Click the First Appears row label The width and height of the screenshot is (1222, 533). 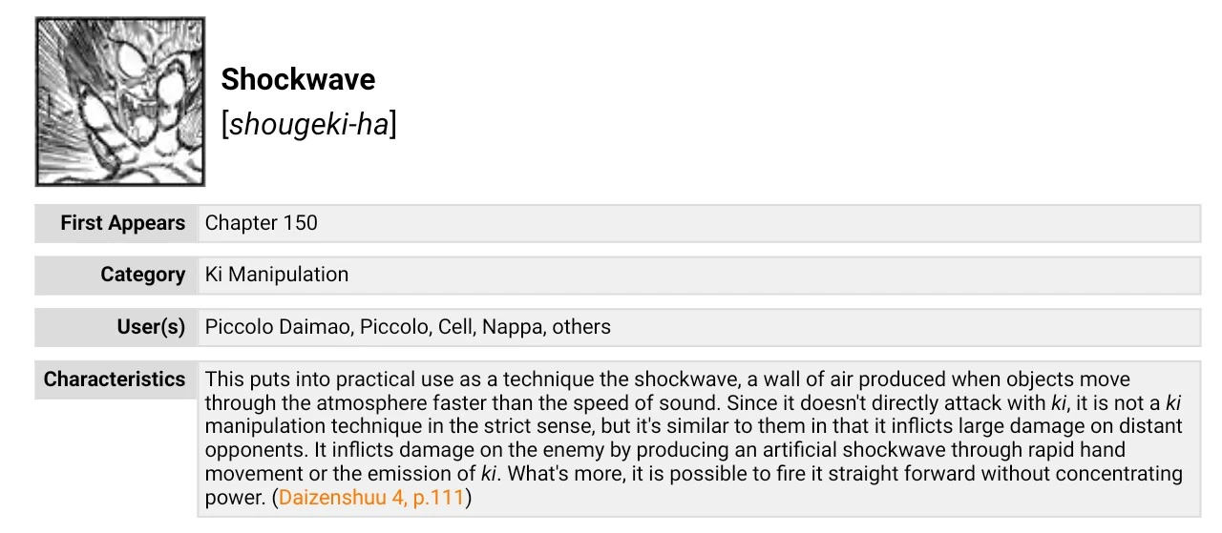coord(122,223)
